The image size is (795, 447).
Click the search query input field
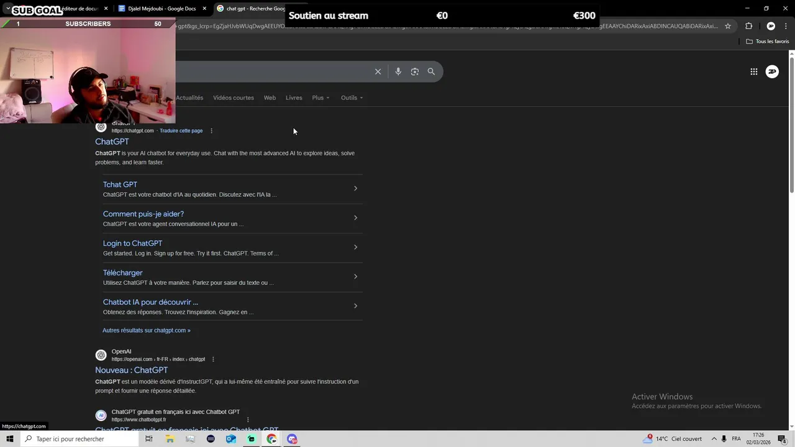tap(273, 71)
